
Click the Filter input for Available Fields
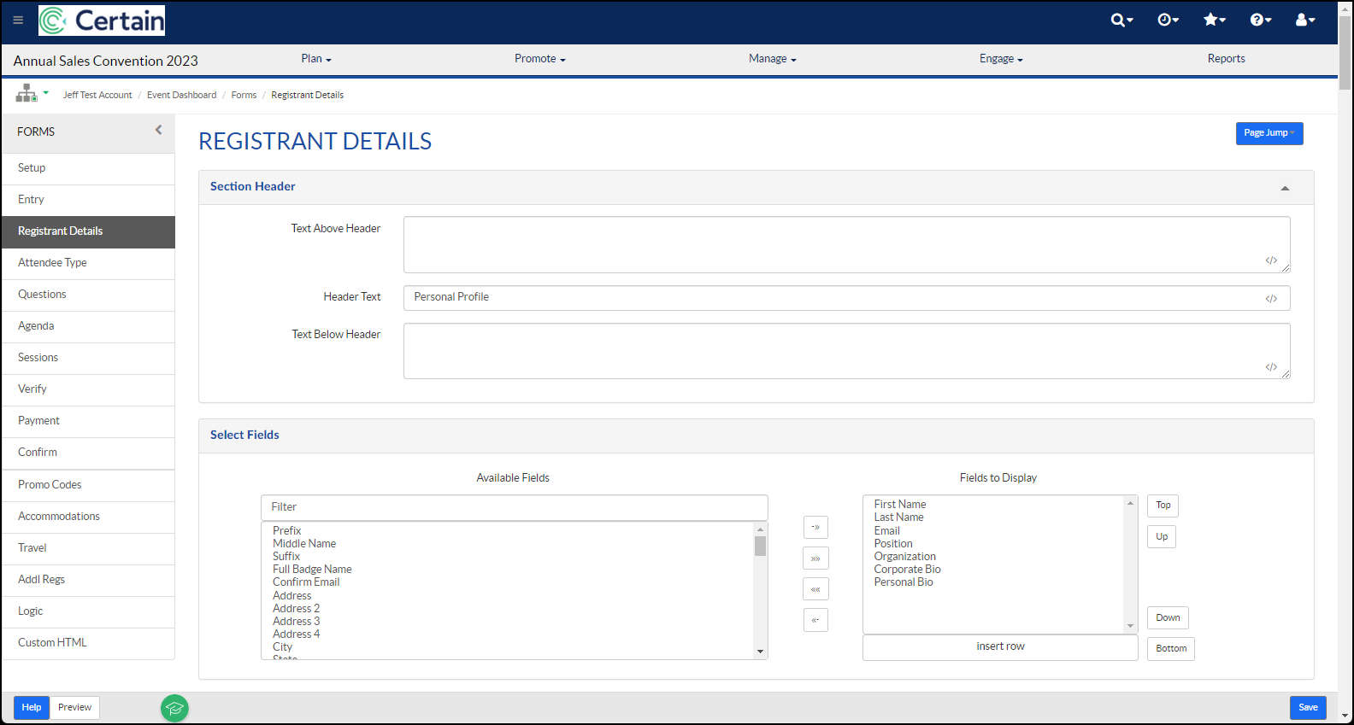pyautogui.click(x=515, y=507)
